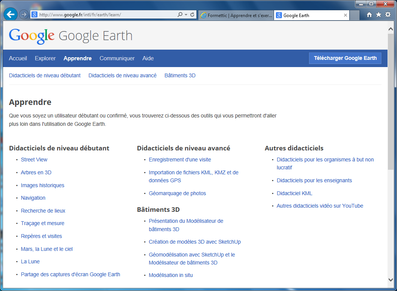Open the Arbres en 3D link
Image resolution: width=397 pixels, height=291 pixels.
[36, 173]
